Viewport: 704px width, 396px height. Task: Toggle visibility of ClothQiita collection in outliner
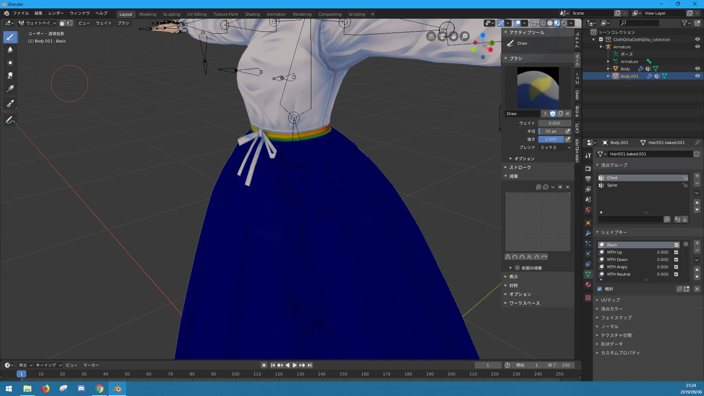(x=697, y=39)
